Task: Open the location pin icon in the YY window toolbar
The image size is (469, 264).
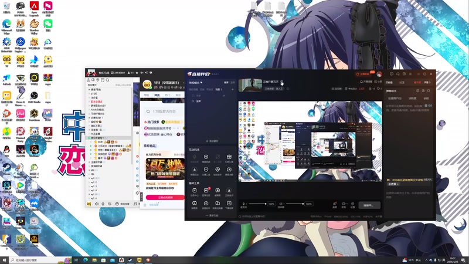Action: point(98,80)
